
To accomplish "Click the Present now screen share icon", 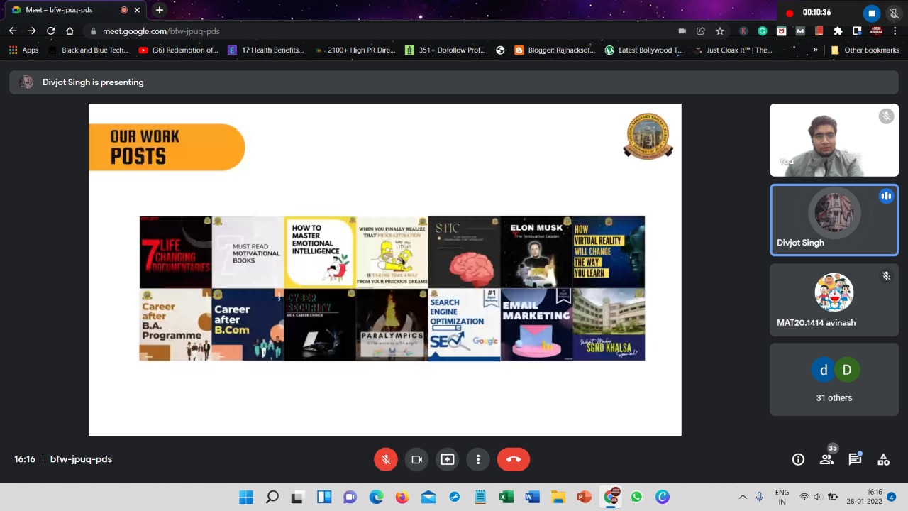I will click(448, 459).
